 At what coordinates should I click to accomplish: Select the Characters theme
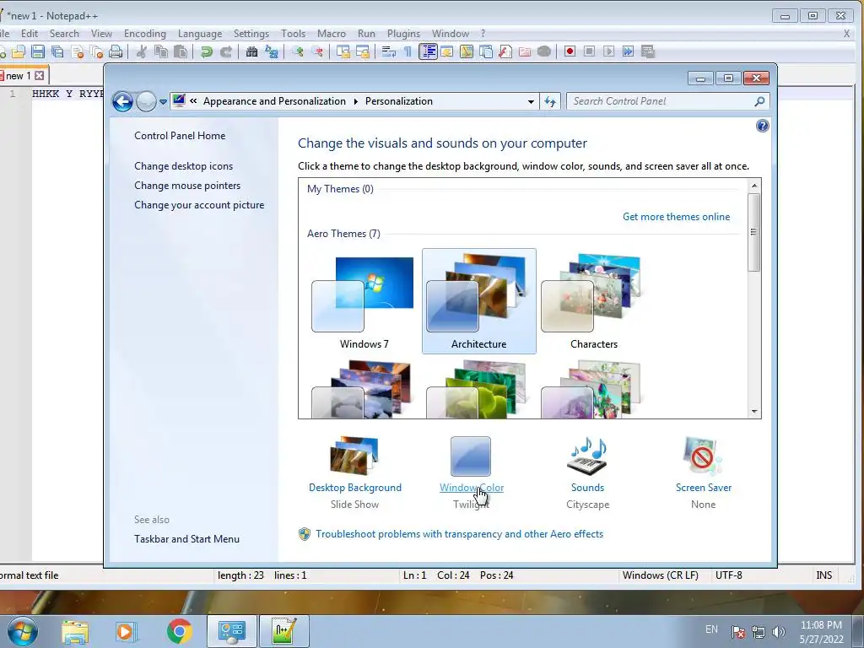pos(593,301)
